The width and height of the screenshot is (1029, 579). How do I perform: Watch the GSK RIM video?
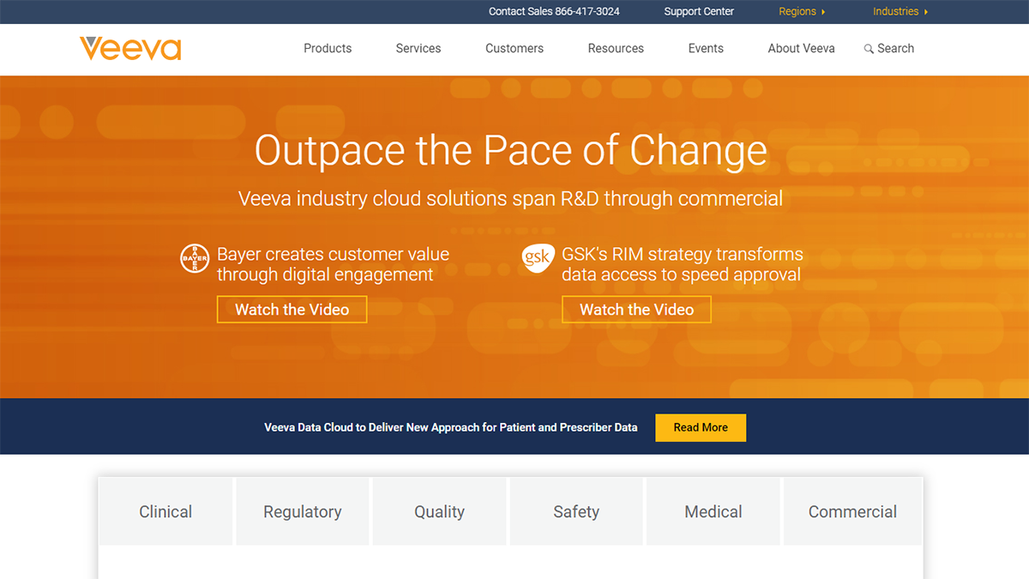pos(636,310)
